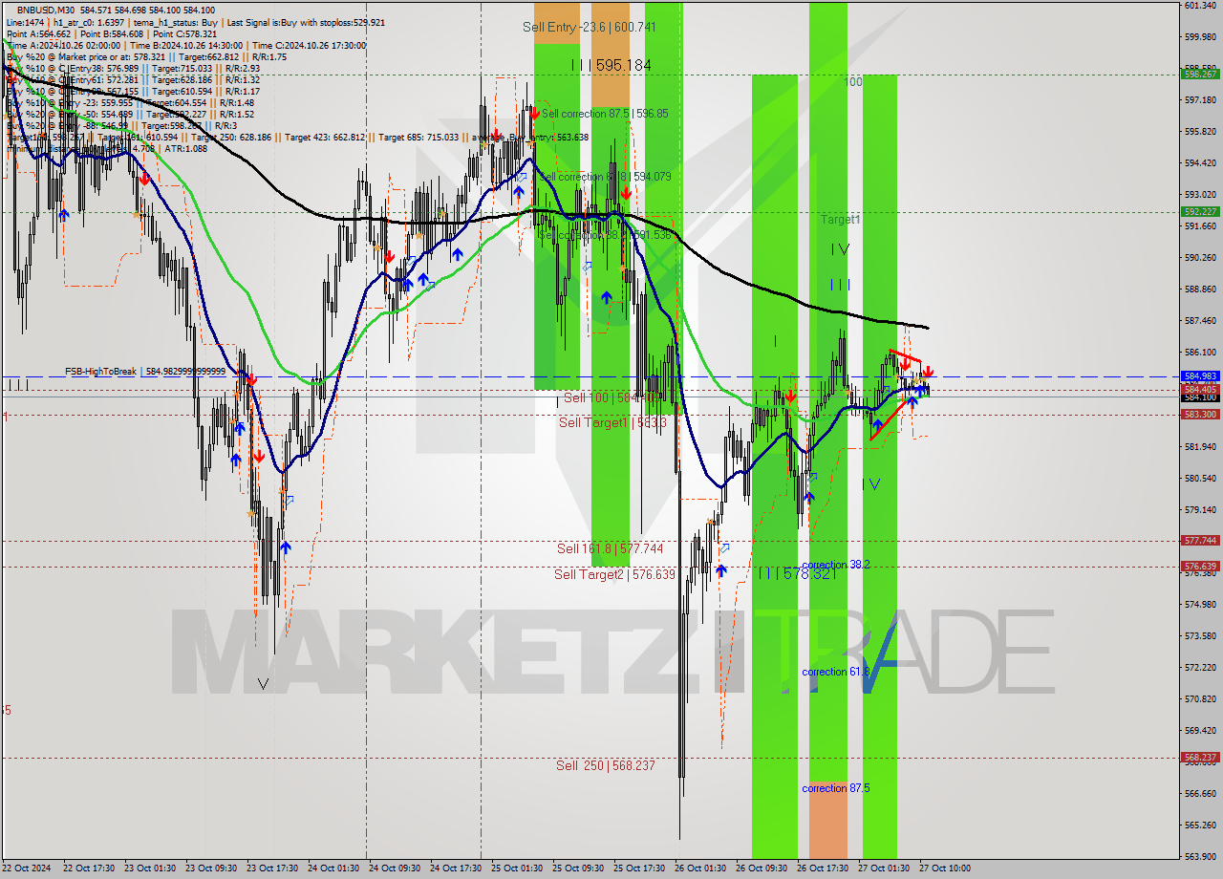Image resolution: width=1223 pixels, height=879 pixels.
Task: Click the 24 Oct 01:30 time axis label
Action: 335,868
